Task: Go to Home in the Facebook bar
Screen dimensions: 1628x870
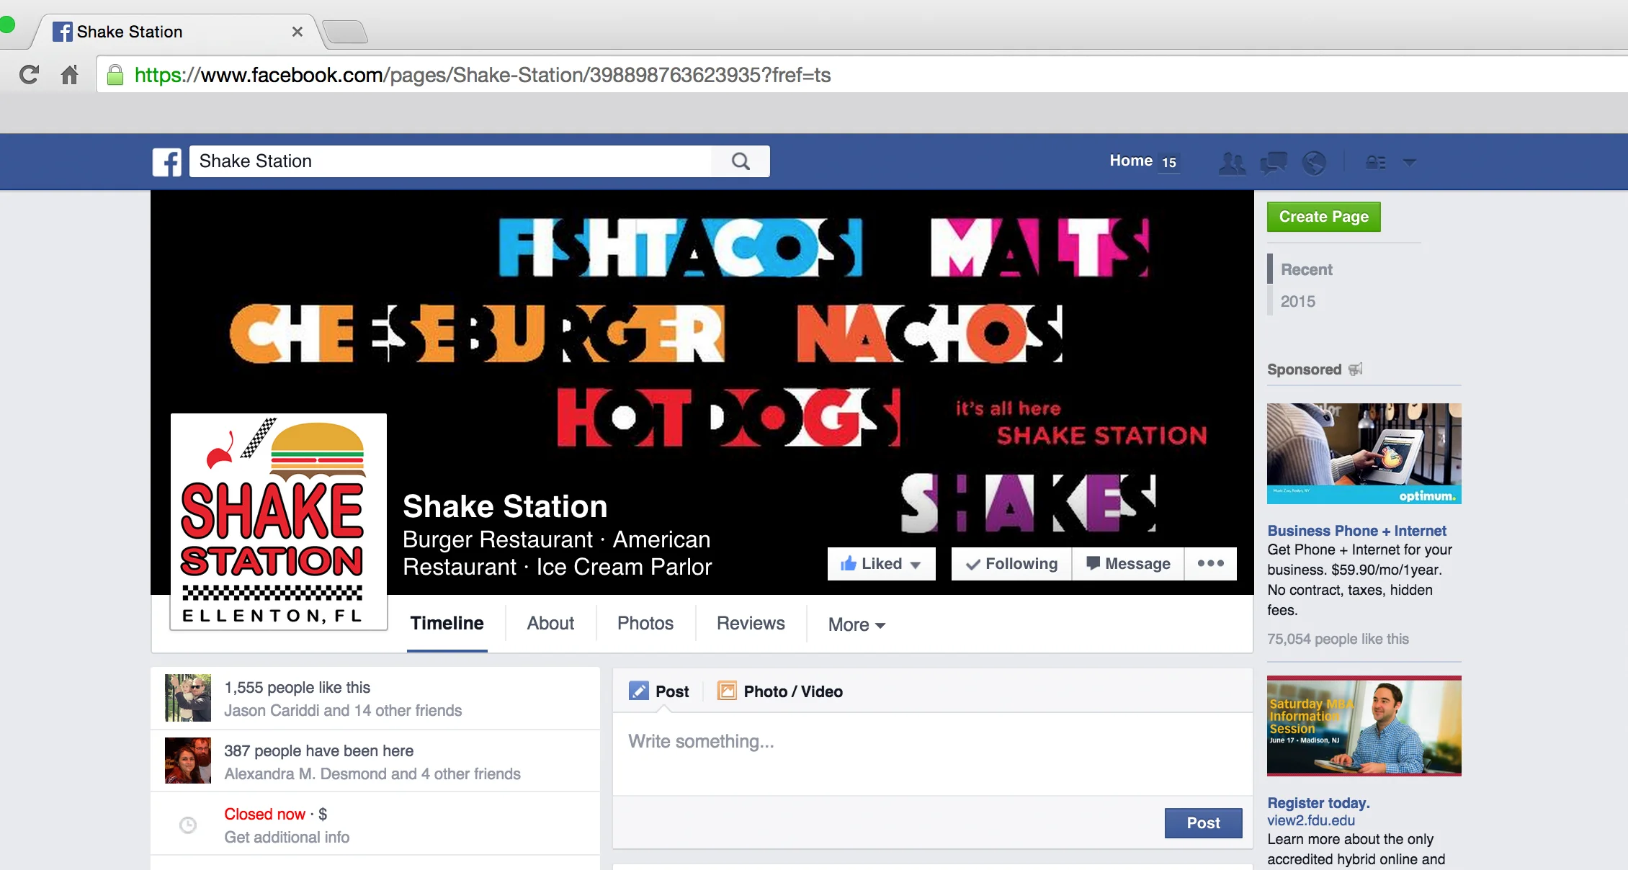Action: [1131, 161]
